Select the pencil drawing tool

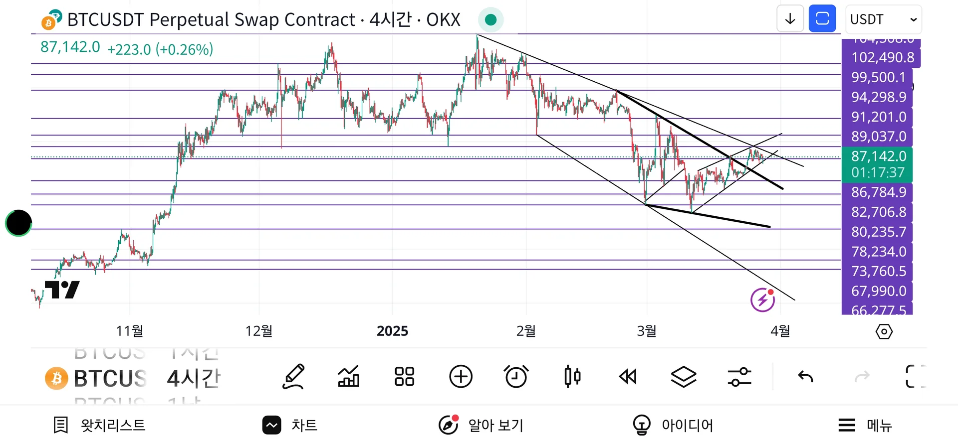coord(293,377)
